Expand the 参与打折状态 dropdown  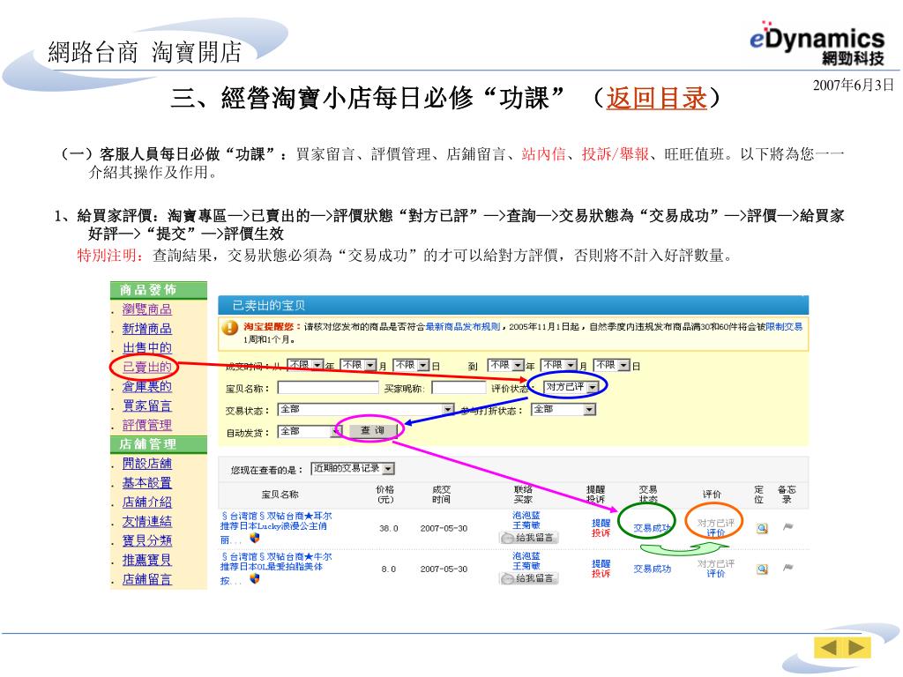[x=563, y=409]
